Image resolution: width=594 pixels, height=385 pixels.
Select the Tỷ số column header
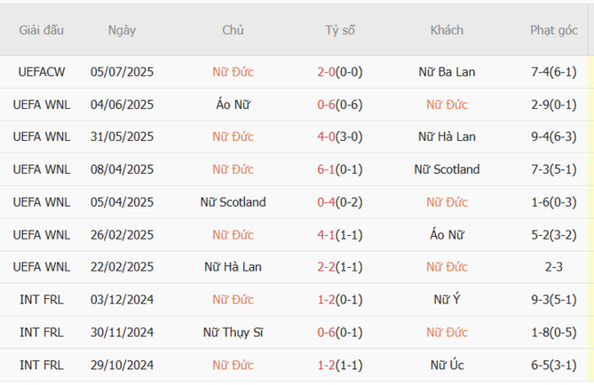[x=340, y=30]
